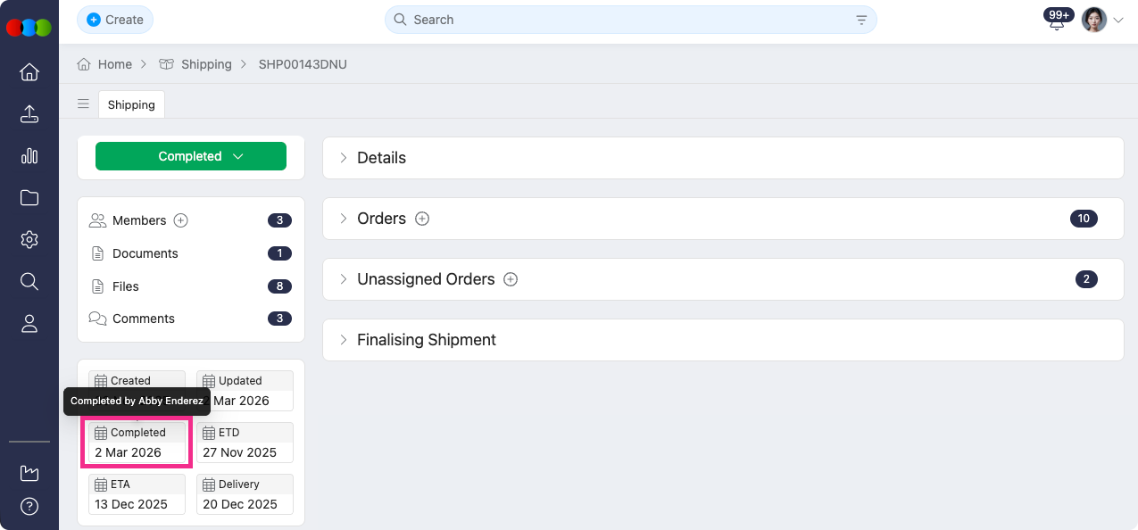Open the Home icon in sidebar
Image resolution: width=1138 pixels, height=530 pixels.
(x=29, y=72)
